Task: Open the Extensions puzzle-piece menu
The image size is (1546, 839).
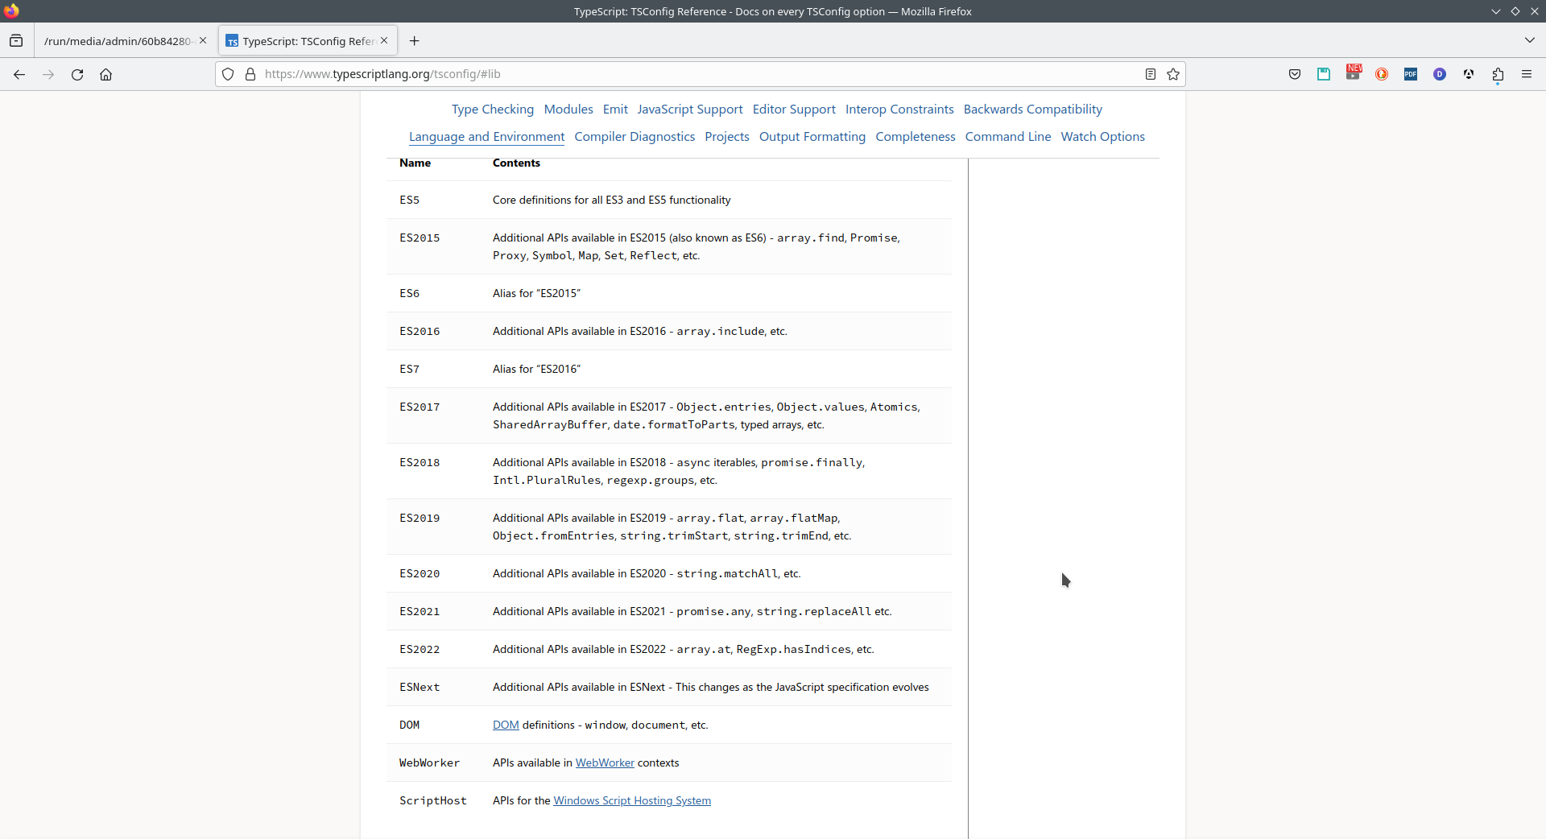Action: [1498, 74]
